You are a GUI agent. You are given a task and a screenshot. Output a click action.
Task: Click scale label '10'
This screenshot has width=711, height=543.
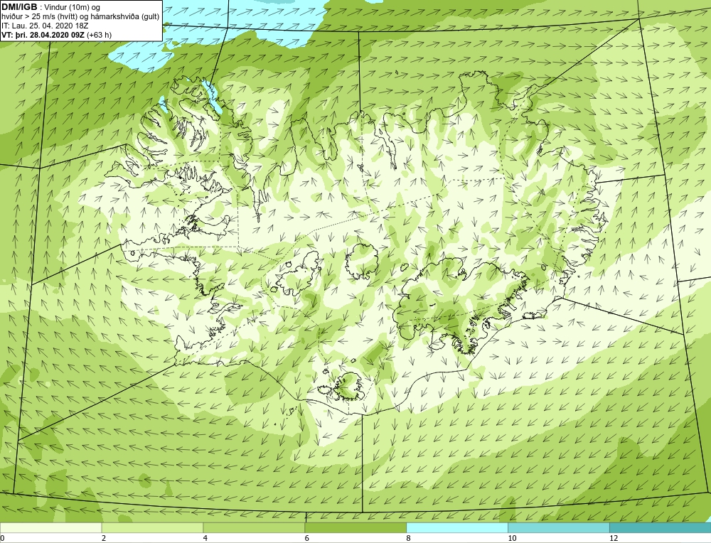click(x=512, y=538)
